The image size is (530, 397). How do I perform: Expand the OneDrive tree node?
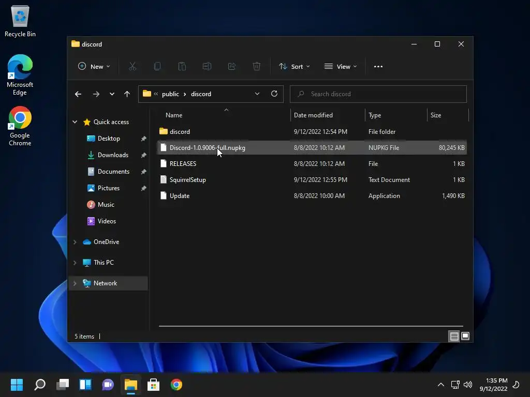coord(75,242)
